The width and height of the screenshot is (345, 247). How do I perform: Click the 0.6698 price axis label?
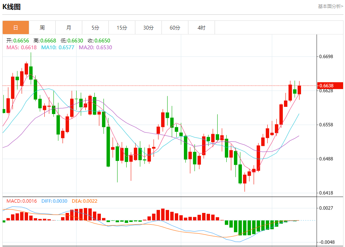click(x=326, y=57)
